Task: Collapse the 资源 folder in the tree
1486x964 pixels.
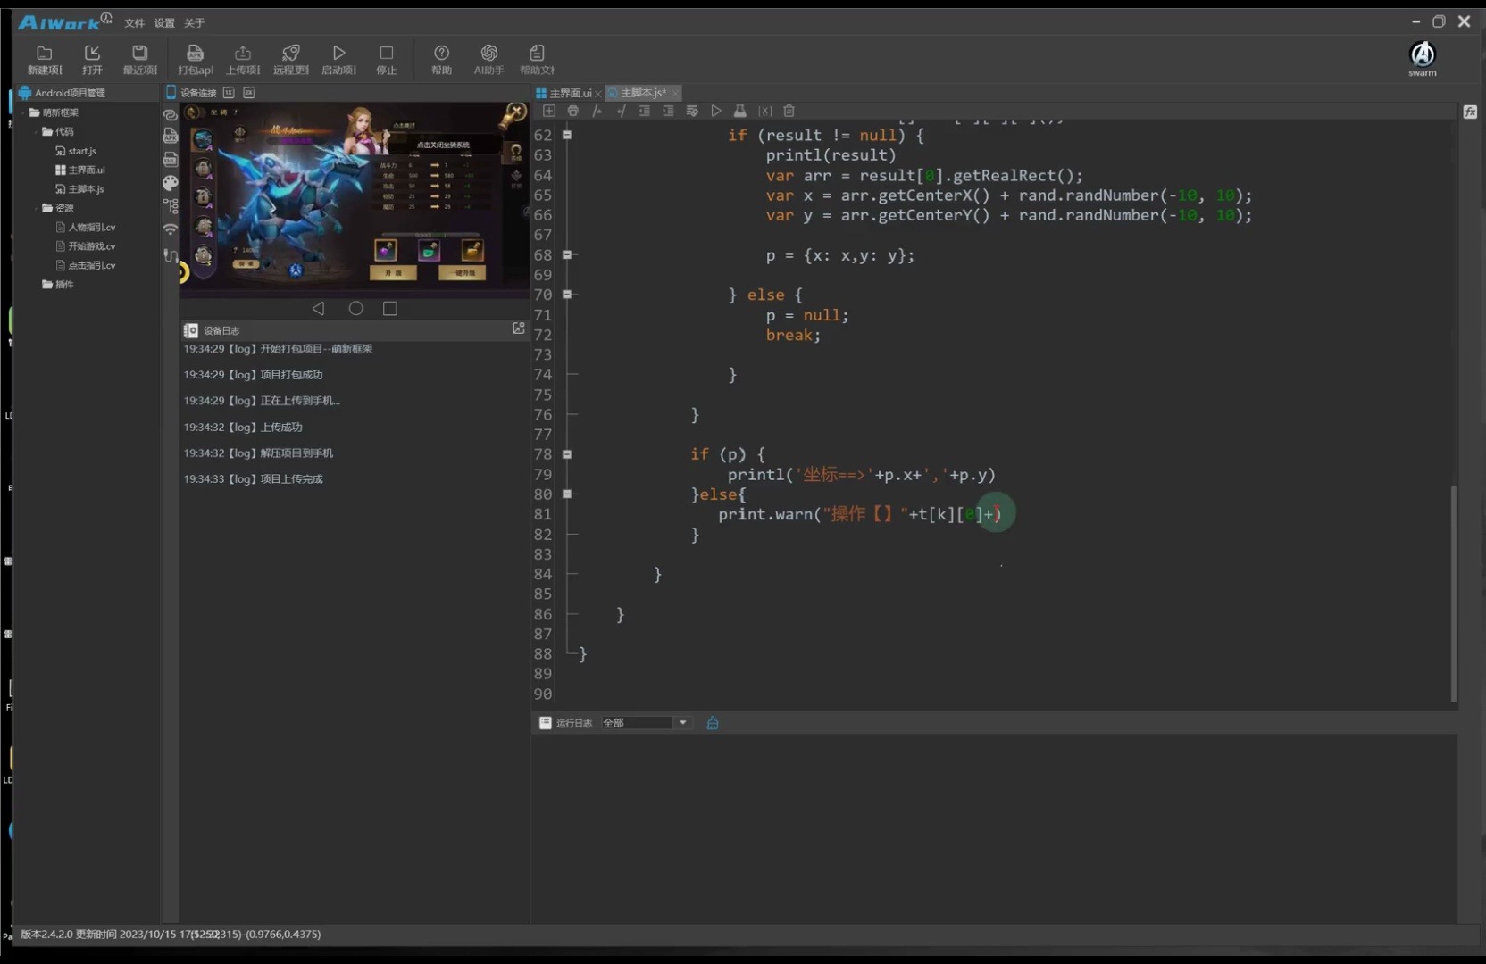Action: pyautogui.click(x=37, y=208)
